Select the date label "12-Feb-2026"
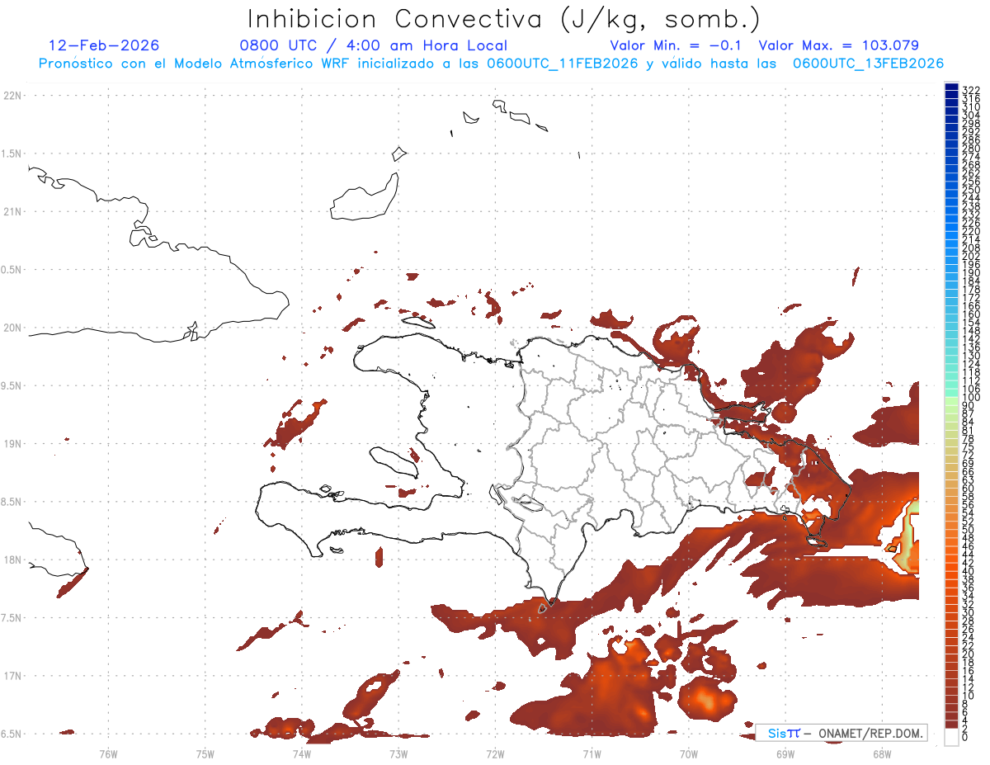Viewport: 990px width, 765px height. click(x=104, y=45)
